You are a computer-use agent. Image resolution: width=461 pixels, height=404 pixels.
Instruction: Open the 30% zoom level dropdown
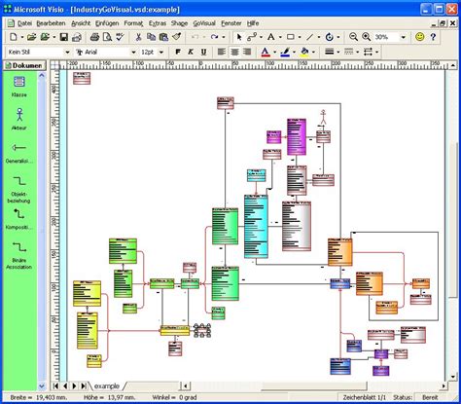coord(404,37)
